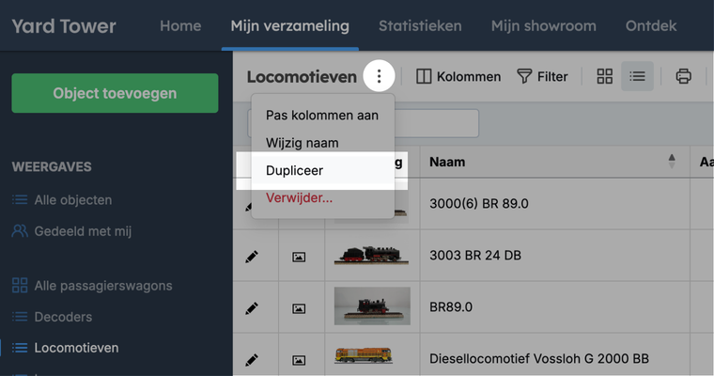The image size is (714, 376).
Task: Select Dupliceer from the context menu
Action: (x=294, y=171)
